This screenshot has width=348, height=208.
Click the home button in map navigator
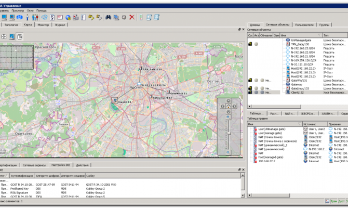point(228,106)
